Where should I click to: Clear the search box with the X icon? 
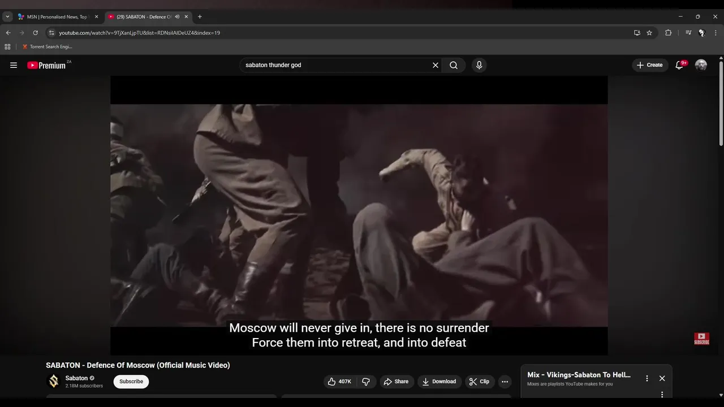pyautogui.click(x=436, y=65)
